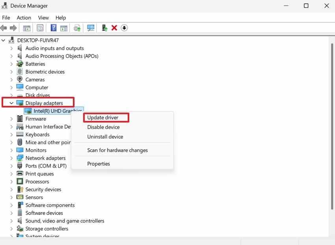Click the Properties sheet toolbar icon
335x245 pixels.
tap(40, 28)
